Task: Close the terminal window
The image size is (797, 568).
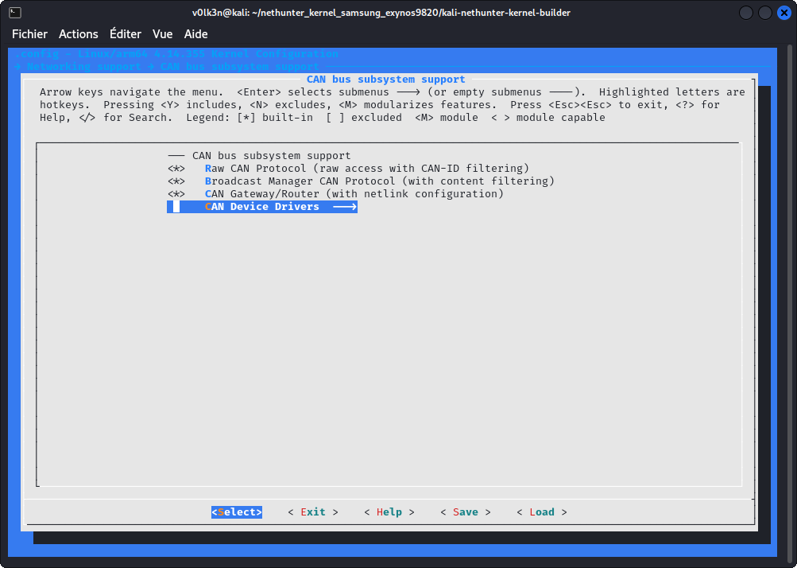Action: pyautogui.click(x=783, y=13)
